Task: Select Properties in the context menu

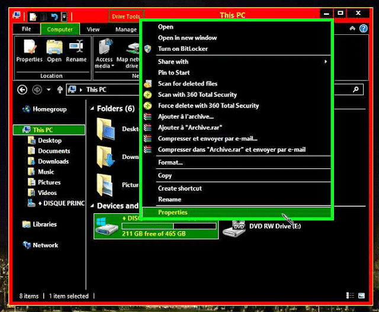Action: [236, 212]
